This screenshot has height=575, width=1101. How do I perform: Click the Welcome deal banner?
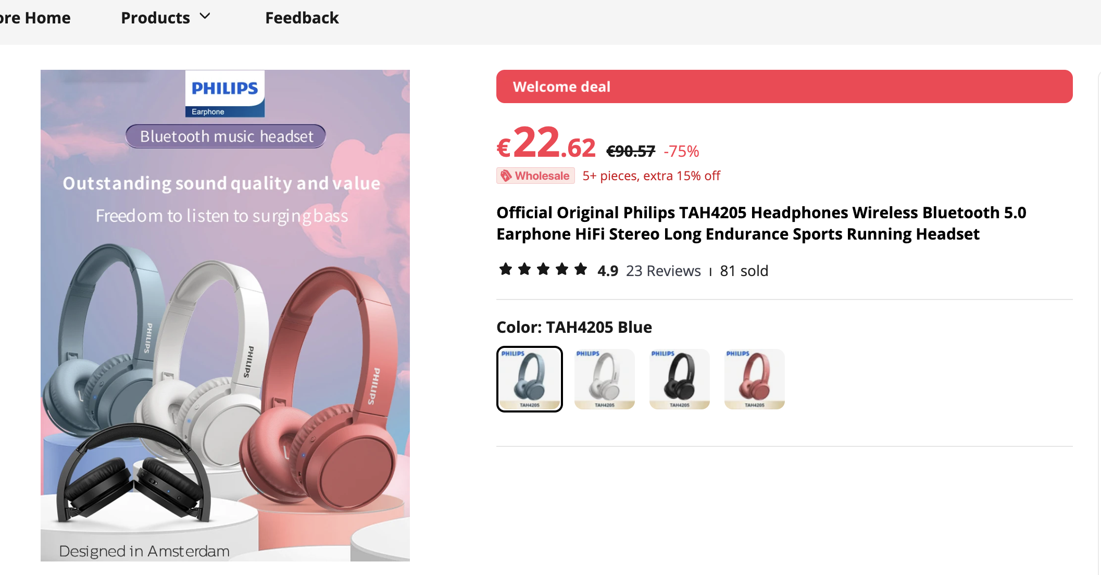coord(784,86)
